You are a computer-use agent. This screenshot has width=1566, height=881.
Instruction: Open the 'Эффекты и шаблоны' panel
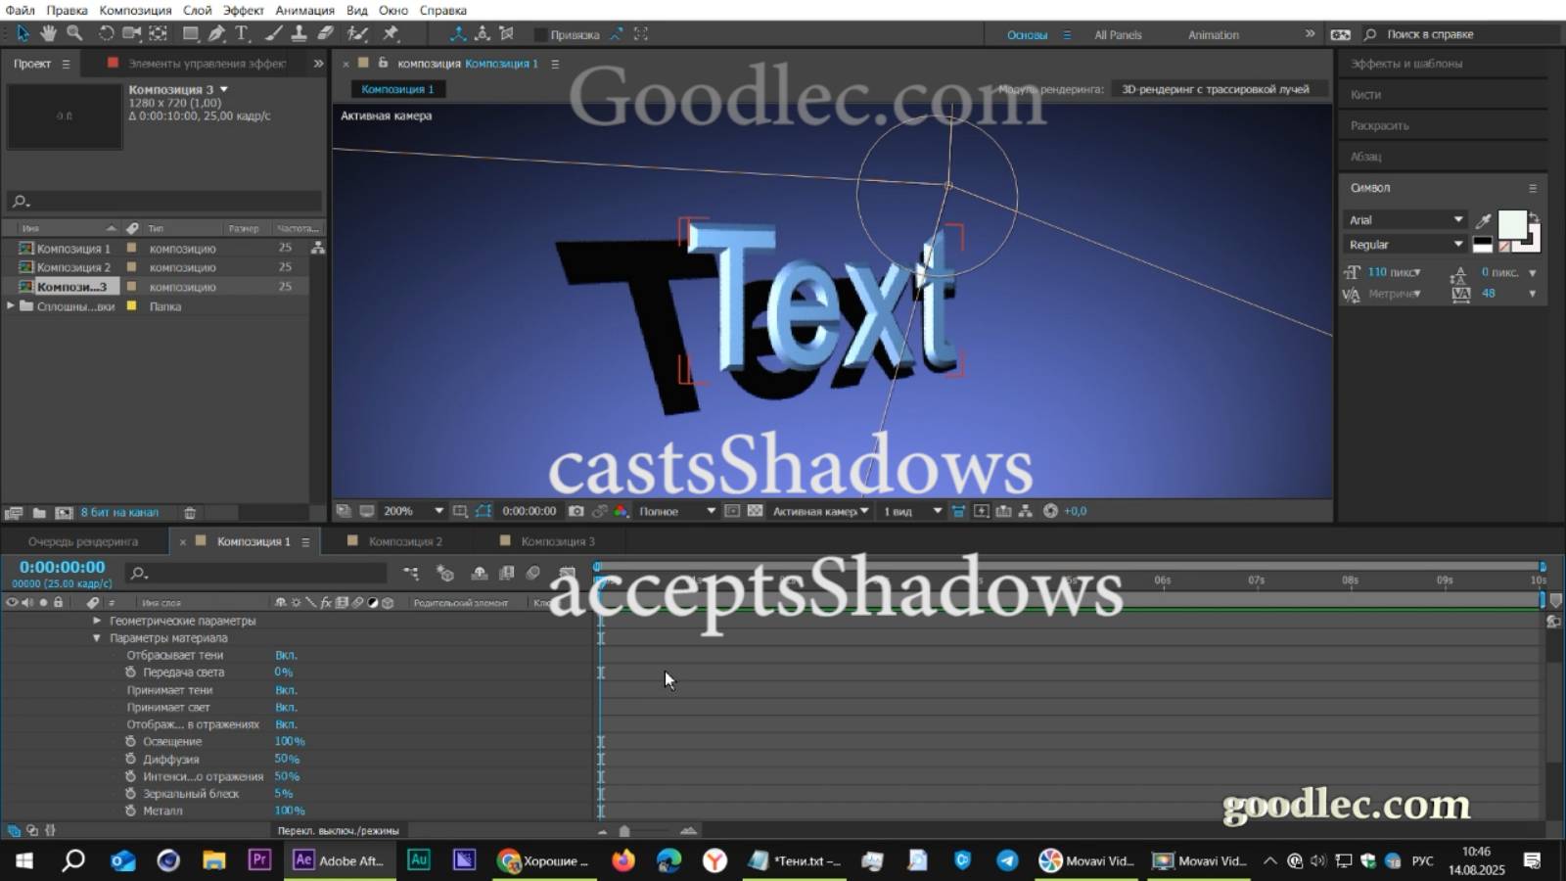pyautogui.click(x=1405, y=63)
